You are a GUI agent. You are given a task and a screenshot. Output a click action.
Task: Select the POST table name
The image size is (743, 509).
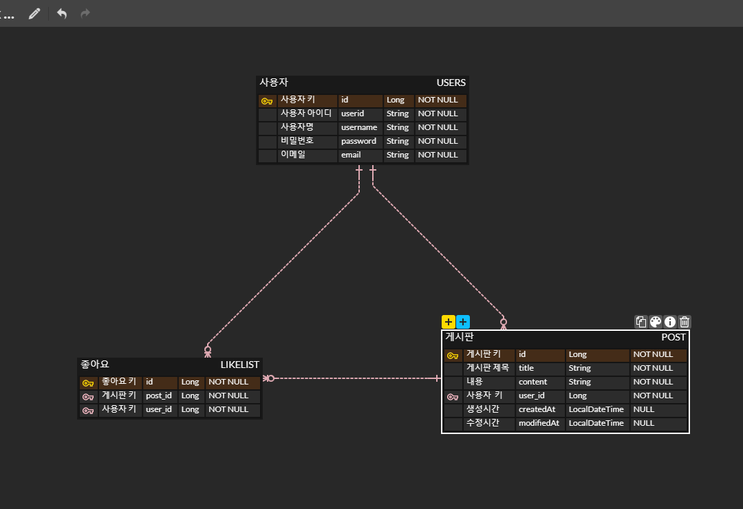click(x=674, y=337)
